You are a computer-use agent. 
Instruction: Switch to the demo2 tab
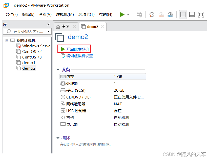[x=93, y=27]
